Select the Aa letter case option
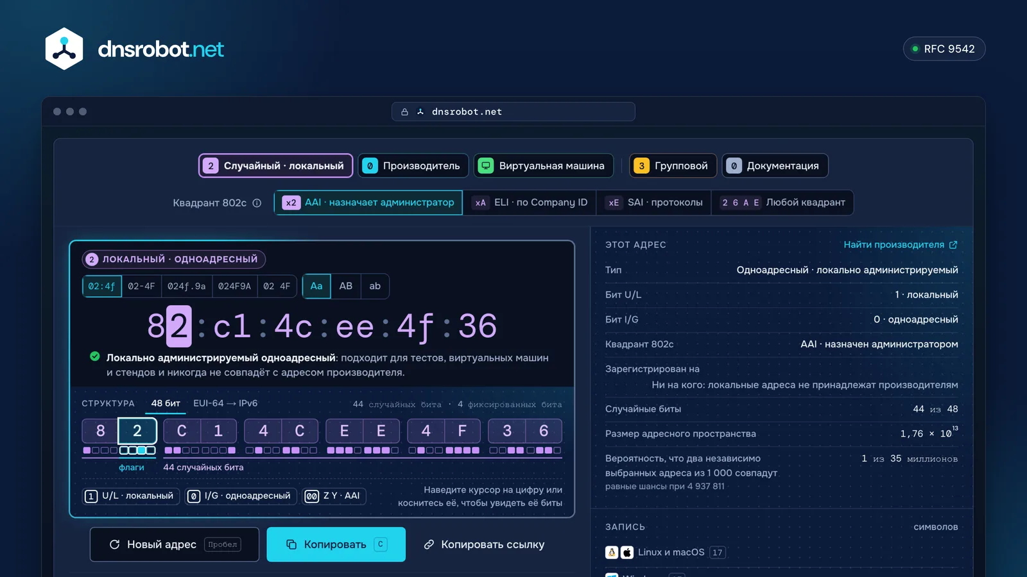This screenshot has width=1027, height=577. tap(316, 286)
